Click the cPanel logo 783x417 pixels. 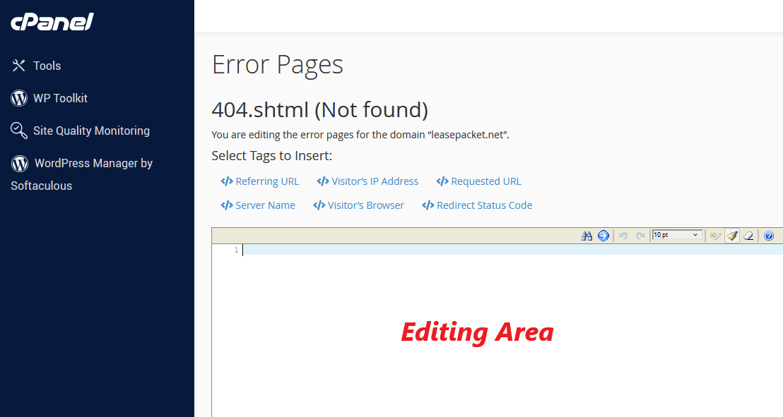(x=51, y=22)
